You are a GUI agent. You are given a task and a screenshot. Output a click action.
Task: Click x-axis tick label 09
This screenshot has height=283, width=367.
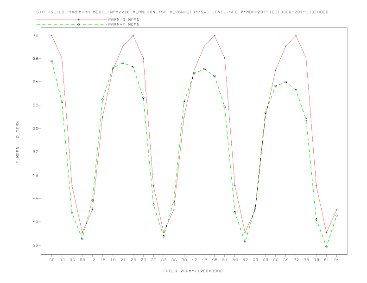point(82,260)
